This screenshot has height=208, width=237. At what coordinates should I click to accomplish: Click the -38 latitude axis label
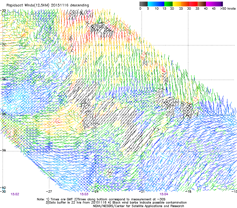click(x=3, y=150)
